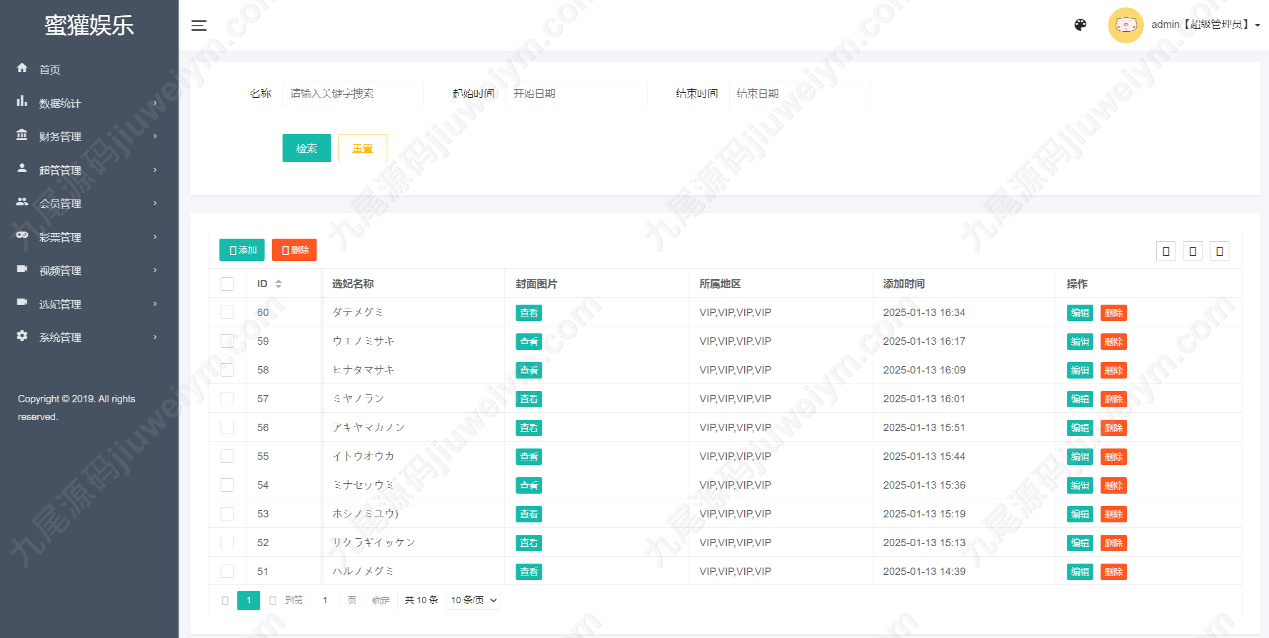The image size is (1269, 638).
Task: Check the row checkbox for ID 58
Action: coord(227,370)
